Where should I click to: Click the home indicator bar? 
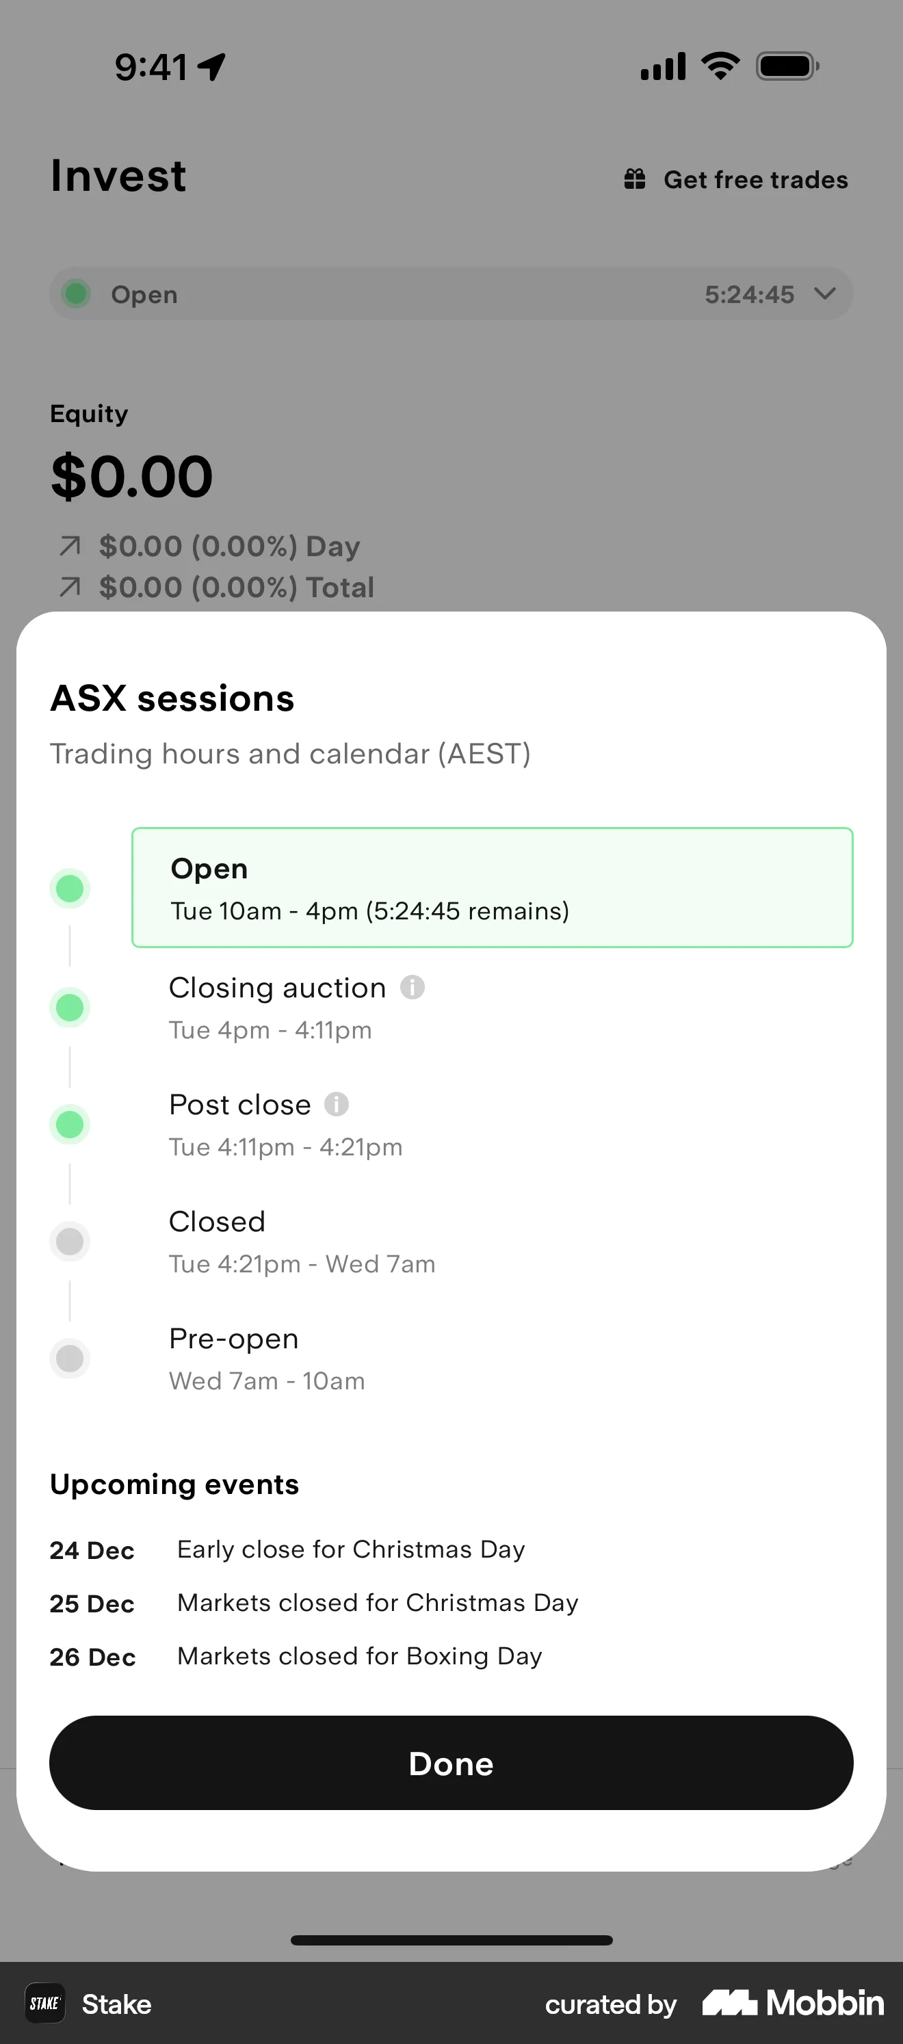click(451, 1940)
